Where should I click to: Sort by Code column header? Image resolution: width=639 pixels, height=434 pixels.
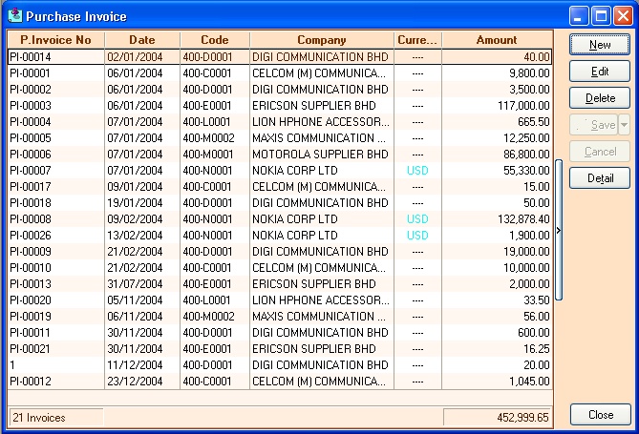(215, 40)
